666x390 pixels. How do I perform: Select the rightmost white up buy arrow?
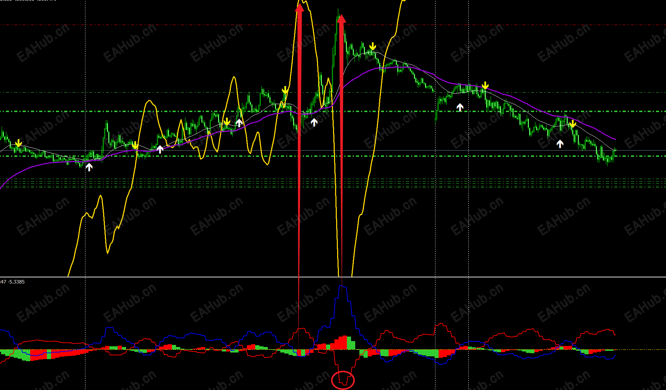point(560,144)
